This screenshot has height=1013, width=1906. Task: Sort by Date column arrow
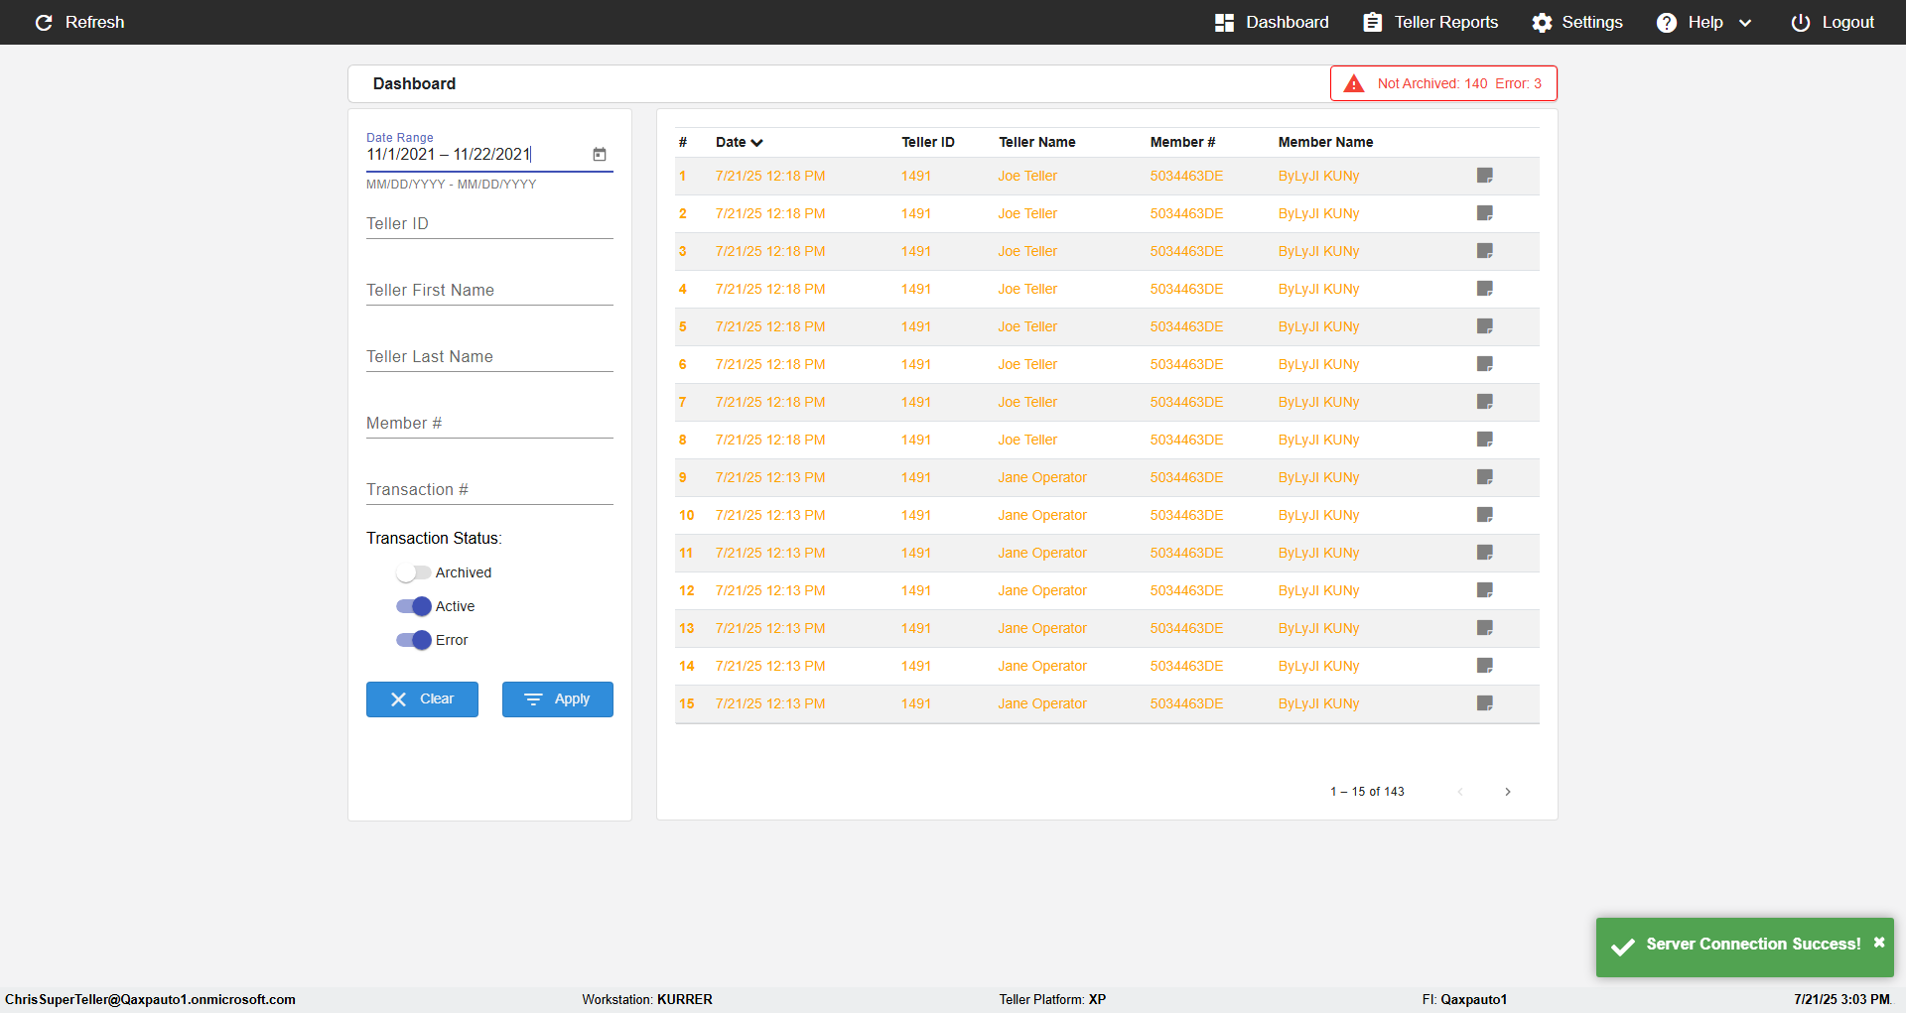(x=756, y=143)
